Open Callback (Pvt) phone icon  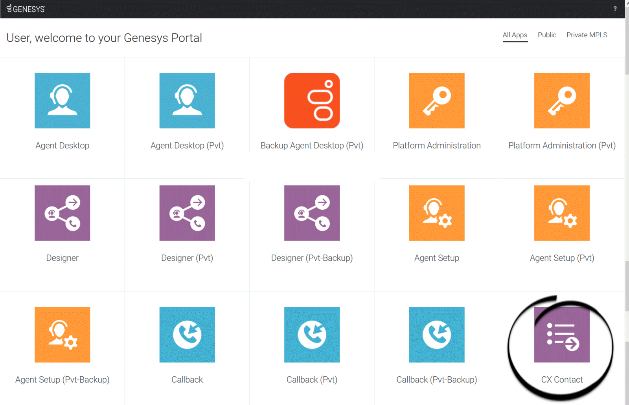pos(312,335)
